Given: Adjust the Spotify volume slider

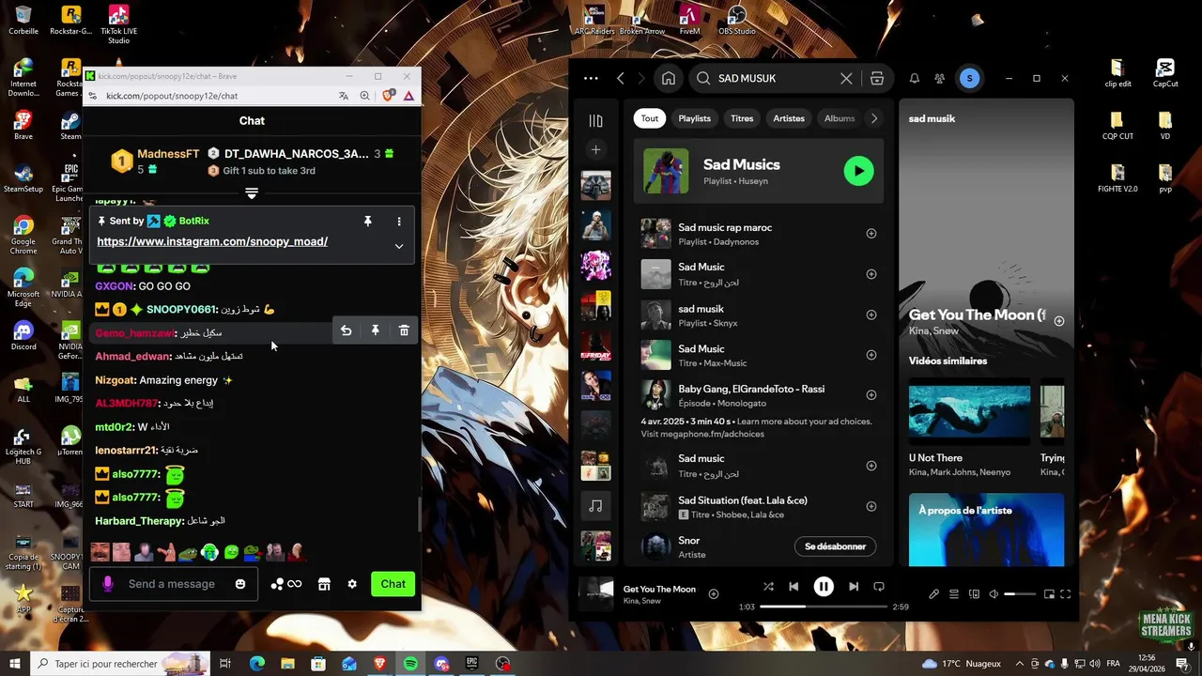Looking at the screenshot, I should [1018, 594].
